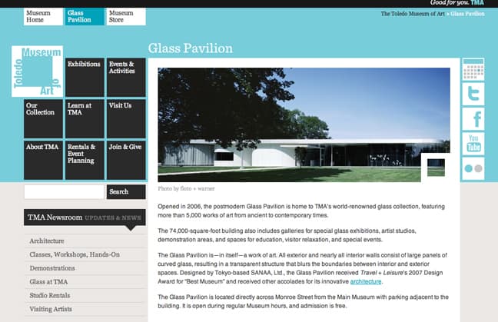Click the 'Good for you. TMA' slogan
The width and height of the screenshot is (498, 322).
point(457,3)
